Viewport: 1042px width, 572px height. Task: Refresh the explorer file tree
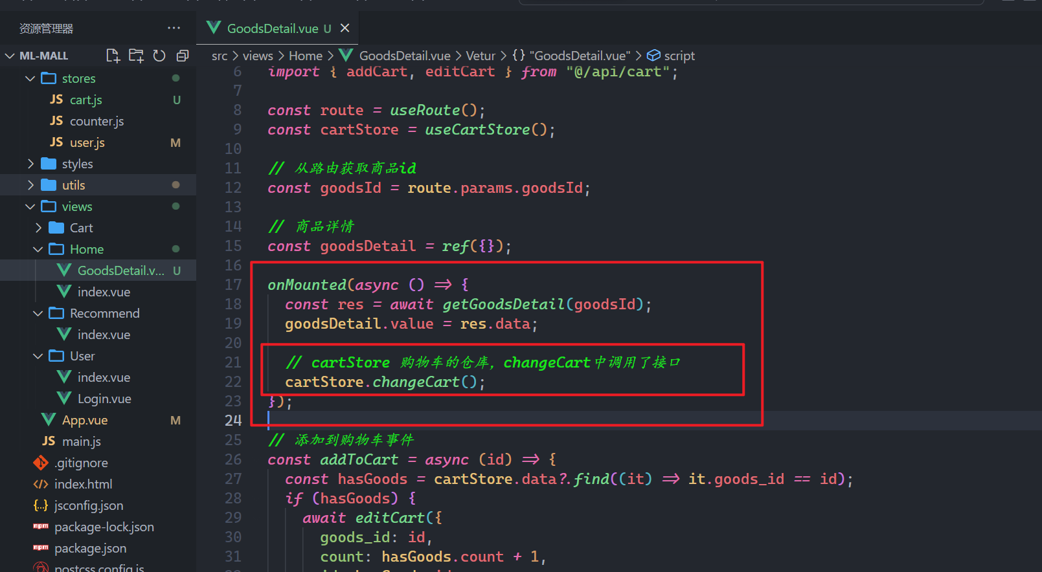coord(159,56)
